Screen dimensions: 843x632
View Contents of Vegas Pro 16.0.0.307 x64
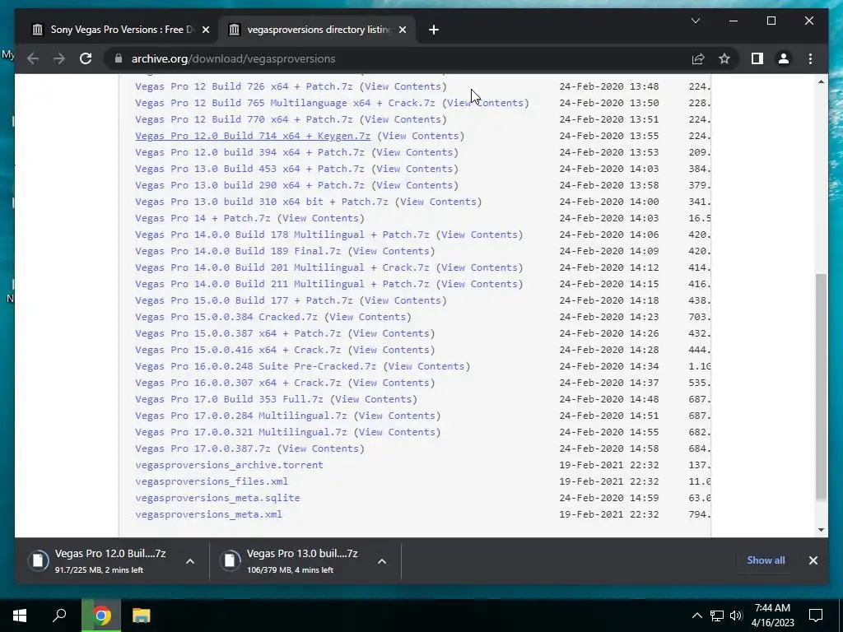(391, 383)
